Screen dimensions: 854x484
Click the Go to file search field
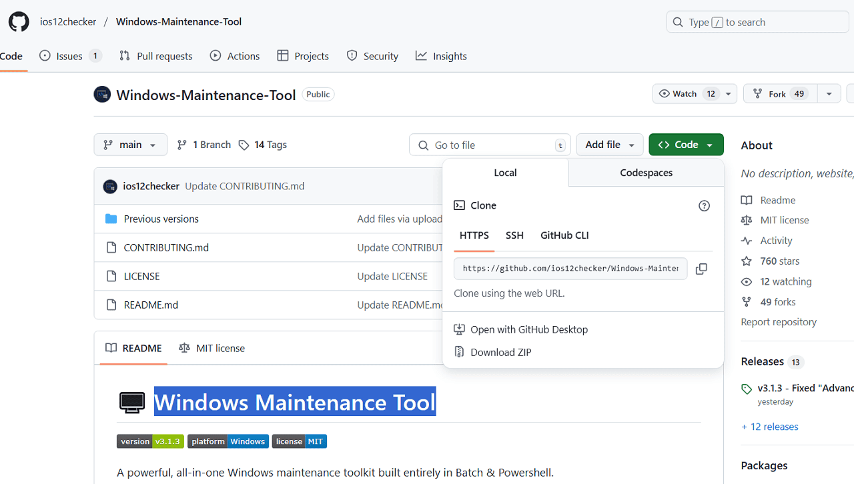pyautogui.click(x=490, y=145)
